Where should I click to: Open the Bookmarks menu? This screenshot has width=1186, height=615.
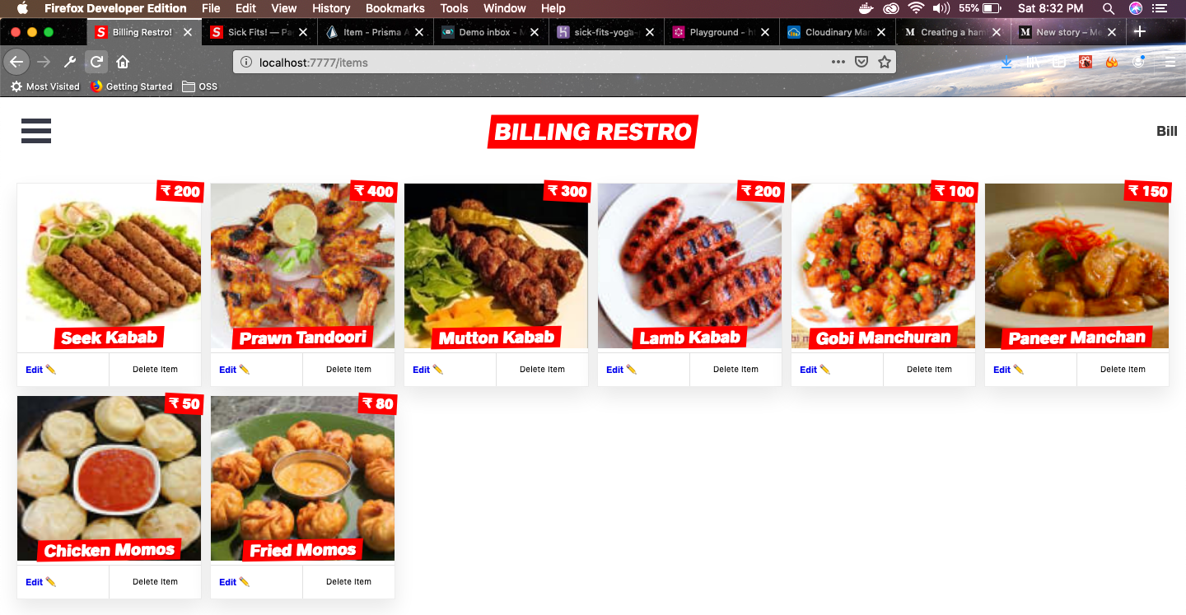pyautogui.click(x=395, y=8)
